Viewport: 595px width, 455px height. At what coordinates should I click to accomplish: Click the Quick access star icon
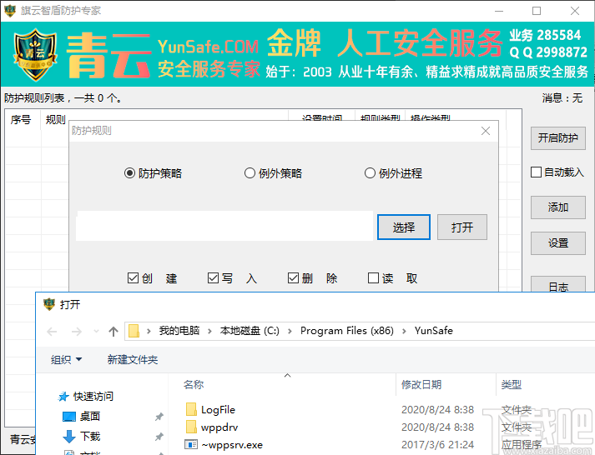coord(63,397)
